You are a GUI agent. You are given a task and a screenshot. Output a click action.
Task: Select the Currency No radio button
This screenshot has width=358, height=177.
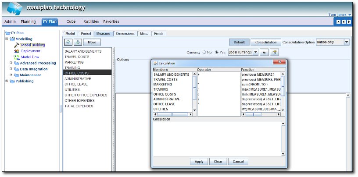[x=204, y=52]
